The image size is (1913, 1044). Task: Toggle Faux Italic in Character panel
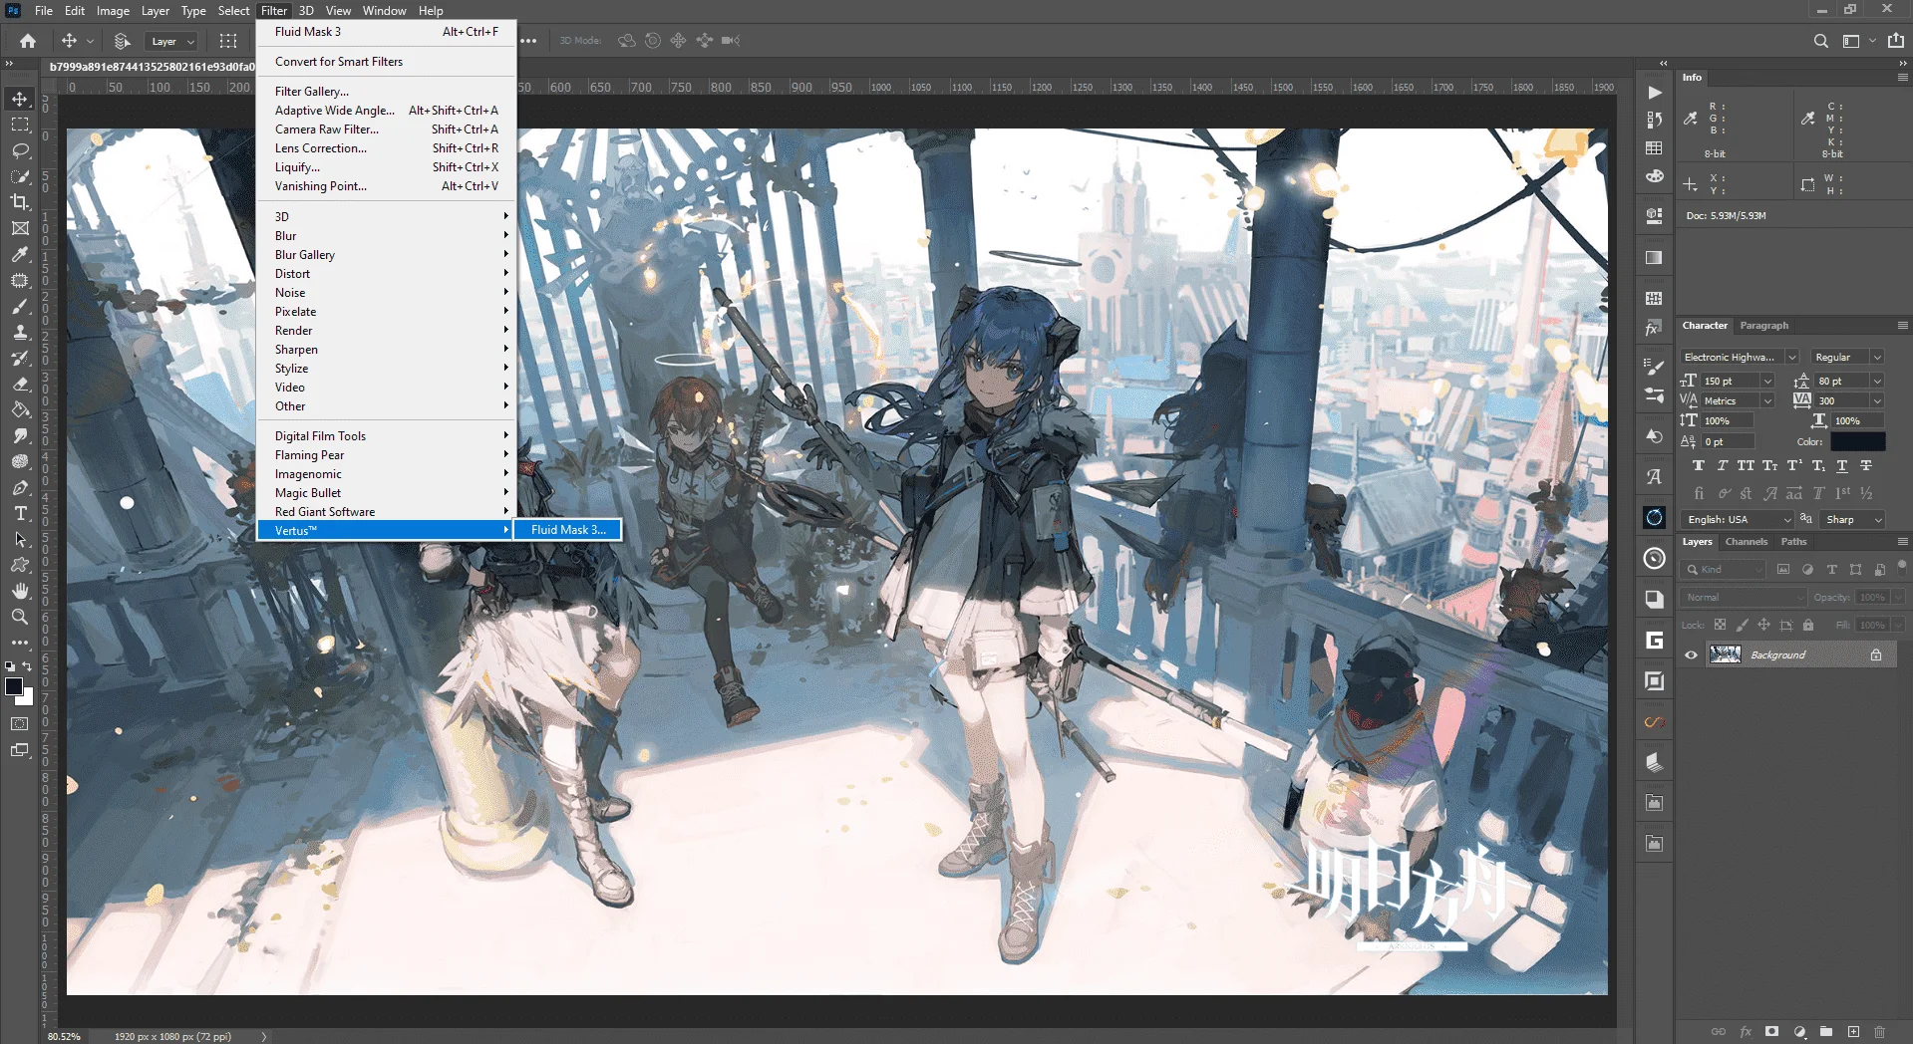pos(1723,466)
